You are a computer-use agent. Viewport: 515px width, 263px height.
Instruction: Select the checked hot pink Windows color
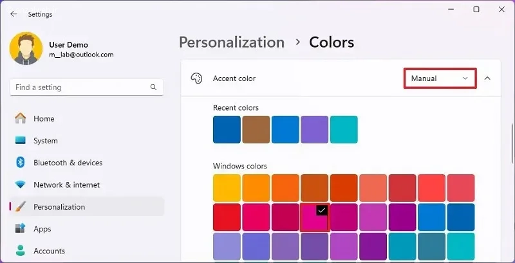pos(314,217)
